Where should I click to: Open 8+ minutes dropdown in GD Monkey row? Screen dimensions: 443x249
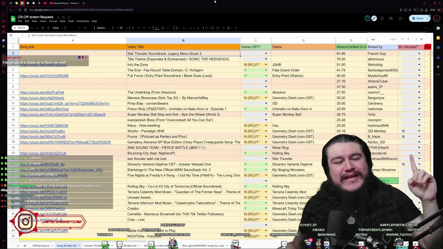(419, 131)
